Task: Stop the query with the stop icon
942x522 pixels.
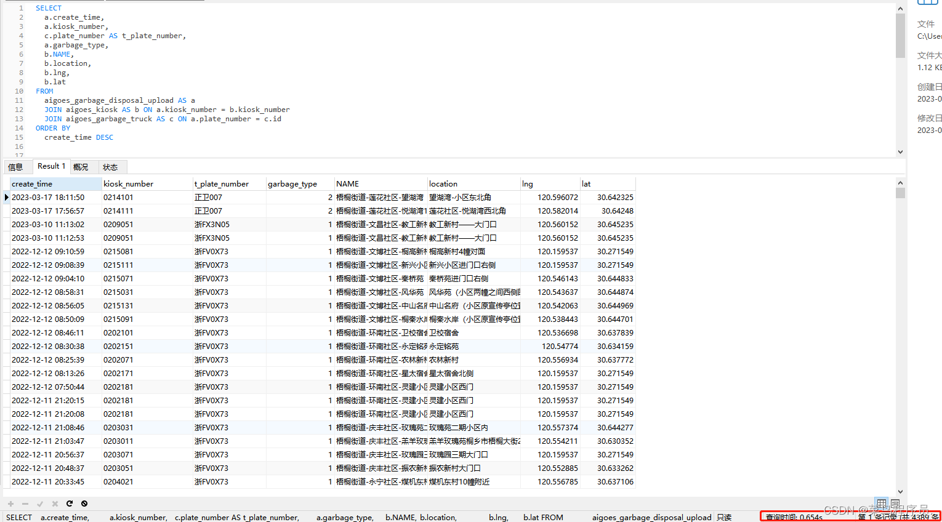Action: point(84,504)
